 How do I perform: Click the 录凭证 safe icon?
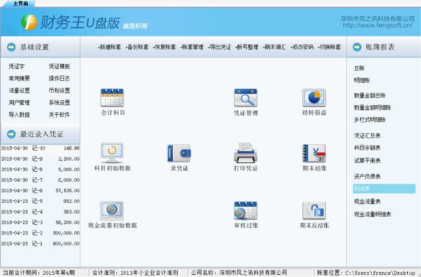(x=179, y=153)
